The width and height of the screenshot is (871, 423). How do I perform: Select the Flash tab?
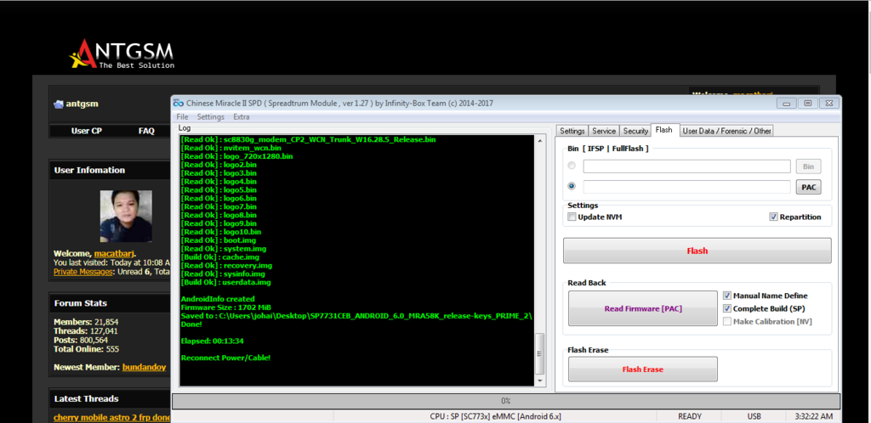(663, 130)
